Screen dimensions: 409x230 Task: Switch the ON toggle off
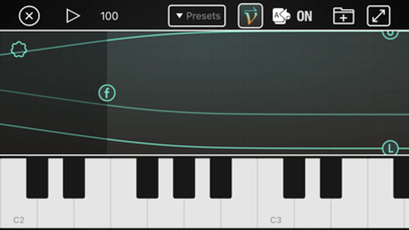coord(304,16)
